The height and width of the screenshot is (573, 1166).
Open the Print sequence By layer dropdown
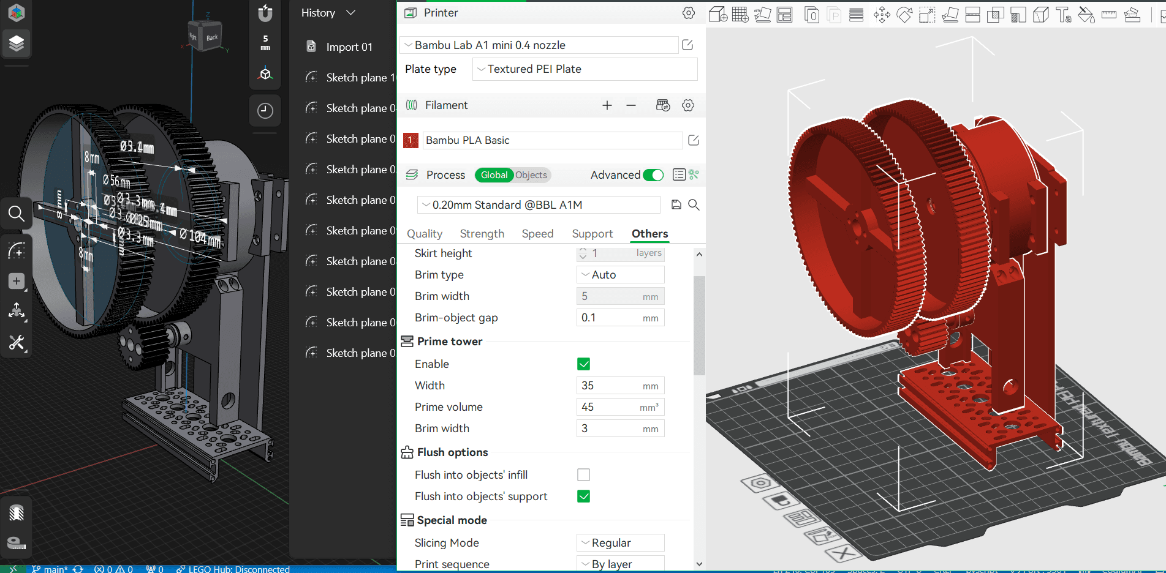click(620, 564)
